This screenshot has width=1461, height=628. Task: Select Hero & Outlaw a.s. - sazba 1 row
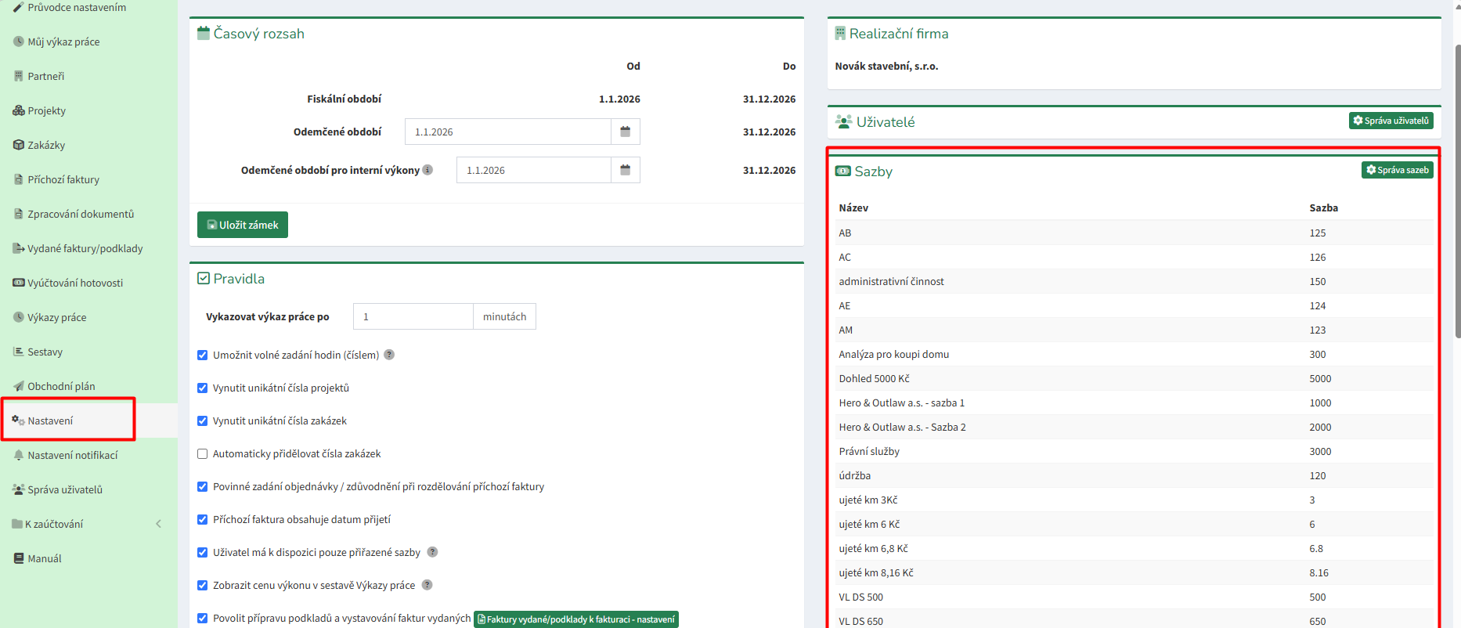pos(1134,402)
